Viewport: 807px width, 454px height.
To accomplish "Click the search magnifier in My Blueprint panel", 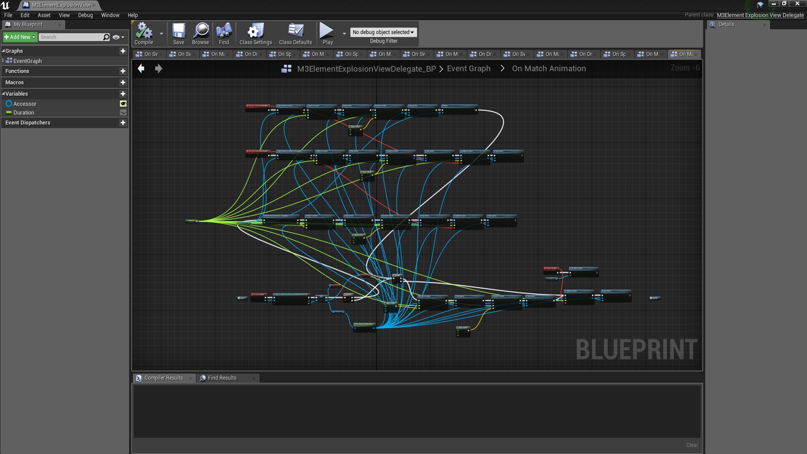I will [106, 37].
